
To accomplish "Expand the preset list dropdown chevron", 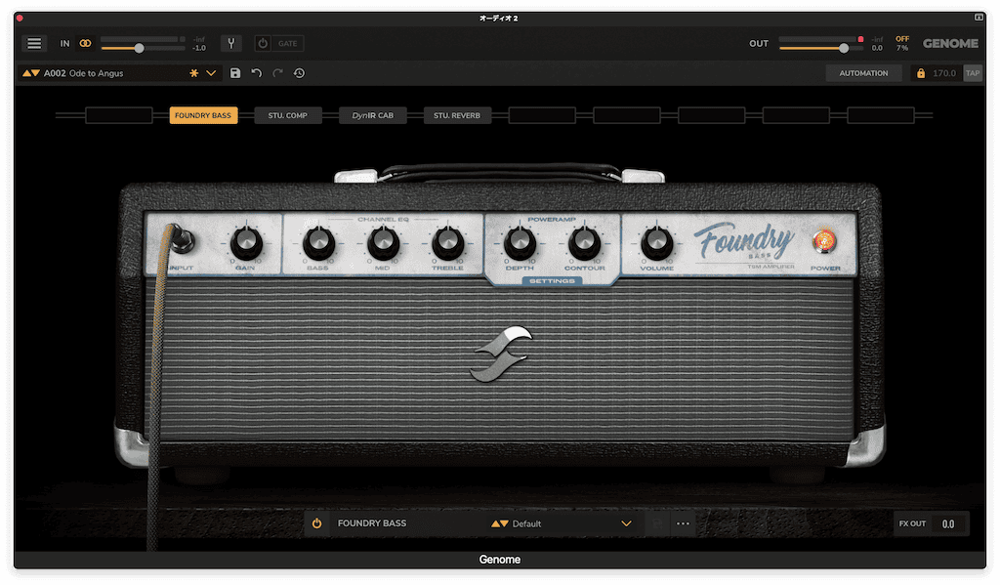I will (211, 73).
